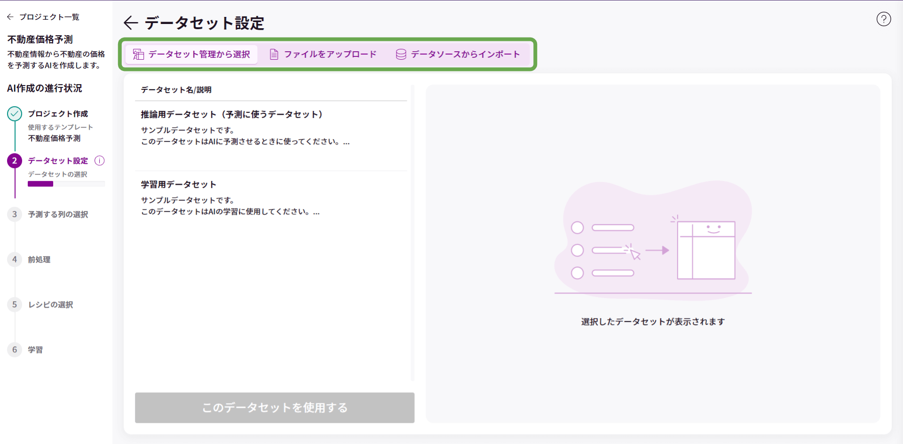Click このデータセットを使用する button
The width and height of the screenshot is (903, 444).
click(275, 408)
